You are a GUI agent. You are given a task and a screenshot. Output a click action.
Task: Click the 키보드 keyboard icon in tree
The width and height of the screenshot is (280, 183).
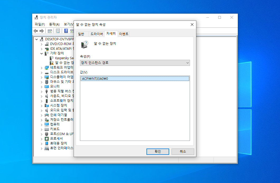click(47, 129)
